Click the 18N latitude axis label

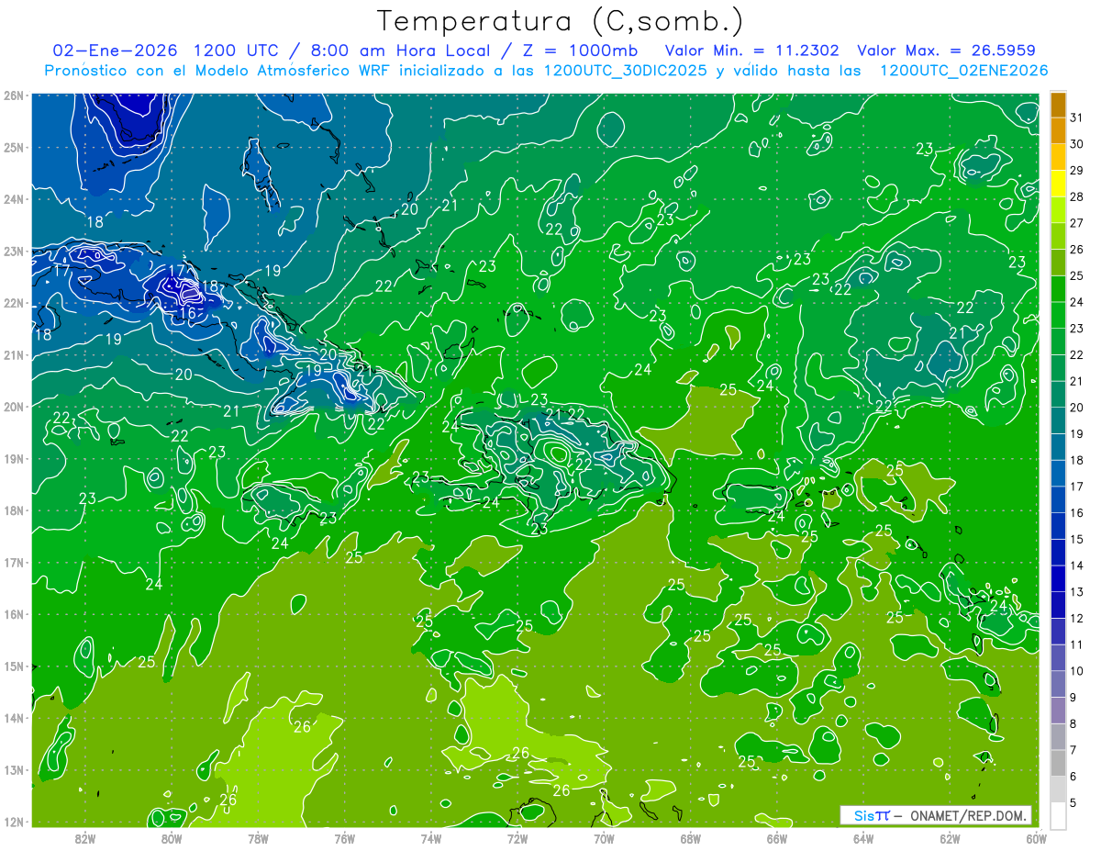pyautogui.click(x=13, y=510)
